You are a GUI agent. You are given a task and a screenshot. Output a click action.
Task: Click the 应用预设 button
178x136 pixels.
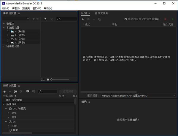click(x=68, y=92)
